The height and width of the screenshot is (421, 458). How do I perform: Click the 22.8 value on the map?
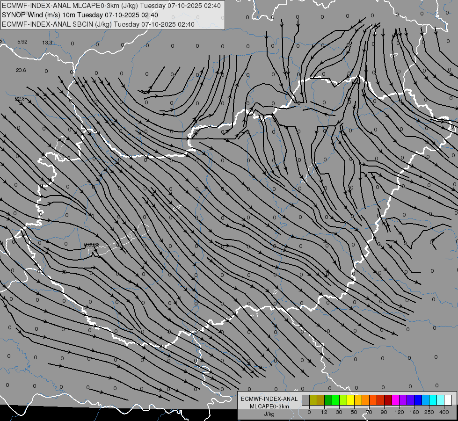pyautogui.click(x=20, y=99)
